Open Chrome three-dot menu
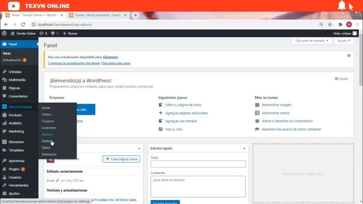The height and width of the screenshot is (204, 363). click(358, 24)
